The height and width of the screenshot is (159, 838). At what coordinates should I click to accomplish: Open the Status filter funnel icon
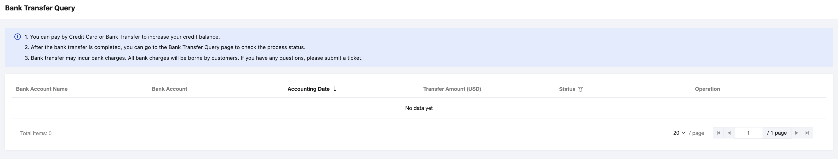pyautogui.click(x=580, y=89)
